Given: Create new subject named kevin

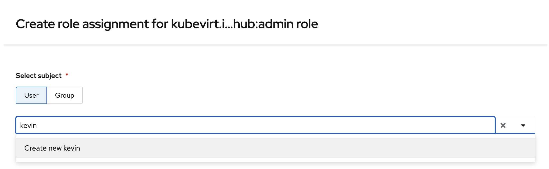Looking at the screenshot, I should (52, 148).
